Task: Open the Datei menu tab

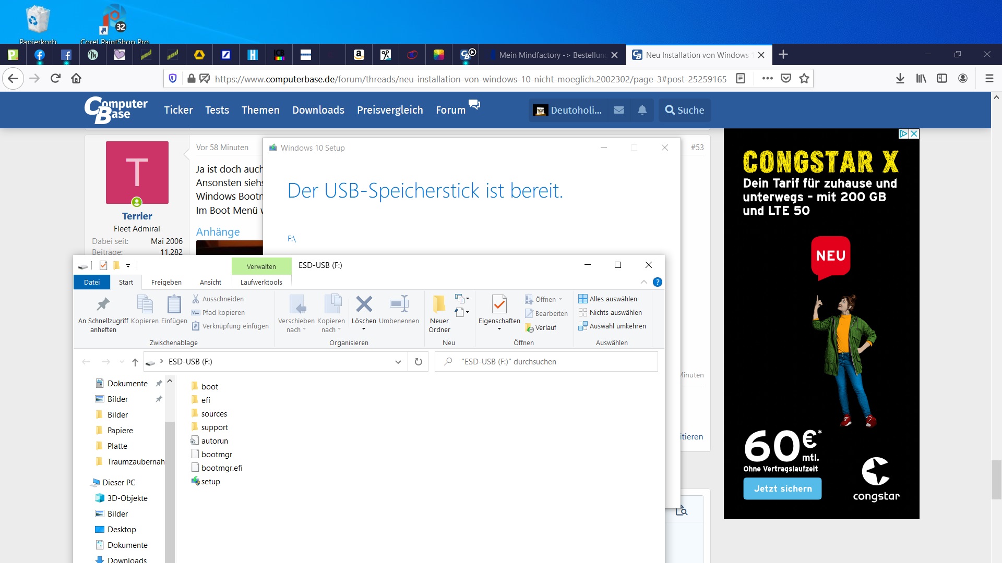Action: tap(92, 282)
